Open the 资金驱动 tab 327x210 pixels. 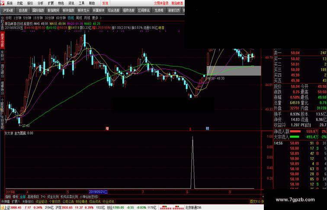tap(41, 201)
